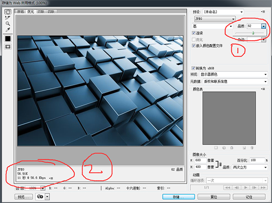Open the 循环选项 一次 dropdown
The height and width of the screenshot is (203, 272).
(237, 181)
